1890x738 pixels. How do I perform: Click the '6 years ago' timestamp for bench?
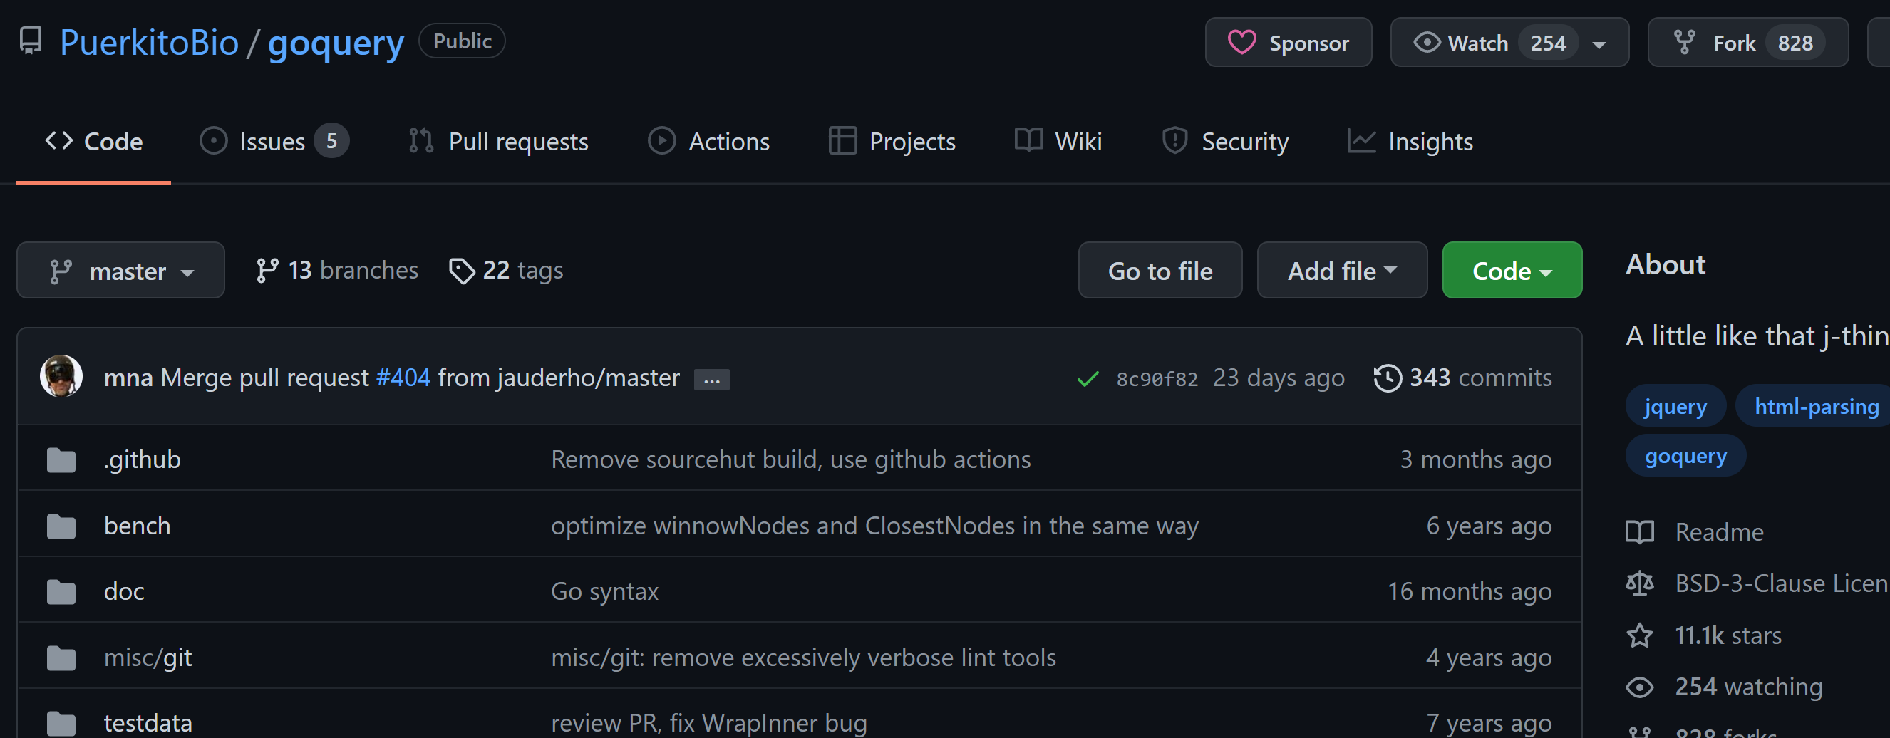click(x=1489, y=525)
